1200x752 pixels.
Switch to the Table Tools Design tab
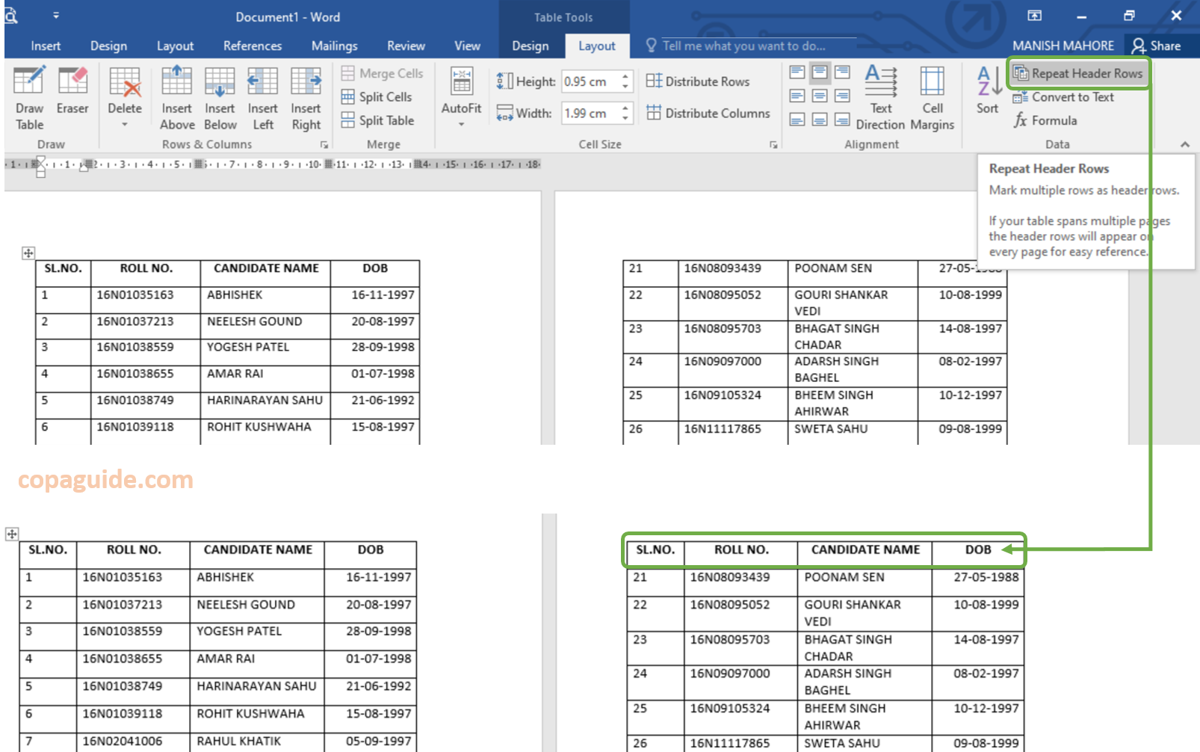(530, 46)
